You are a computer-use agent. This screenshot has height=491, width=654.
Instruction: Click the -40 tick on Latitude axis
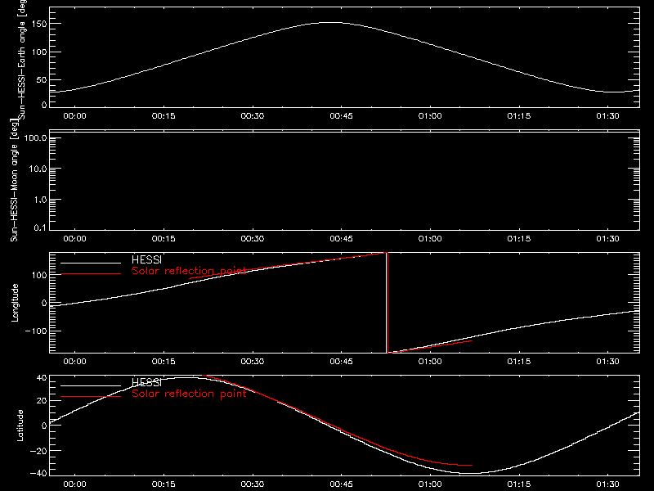[38, 473]
